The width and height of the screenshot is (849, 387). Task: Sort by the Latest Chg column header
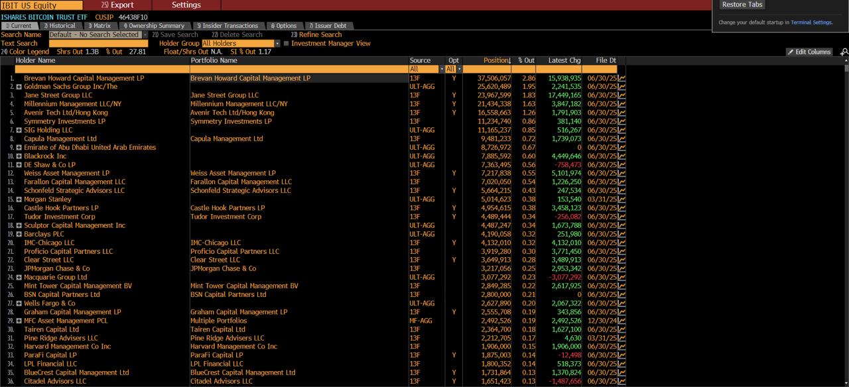pos(564,60)
